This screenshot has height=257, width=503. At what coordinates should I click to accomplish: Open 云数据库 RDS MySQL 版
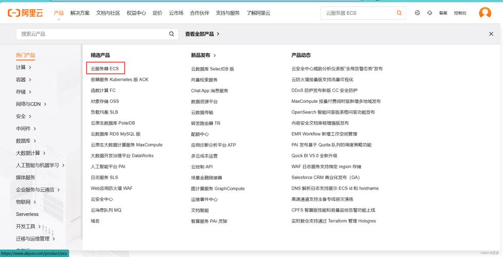click(x=116, y=134)
